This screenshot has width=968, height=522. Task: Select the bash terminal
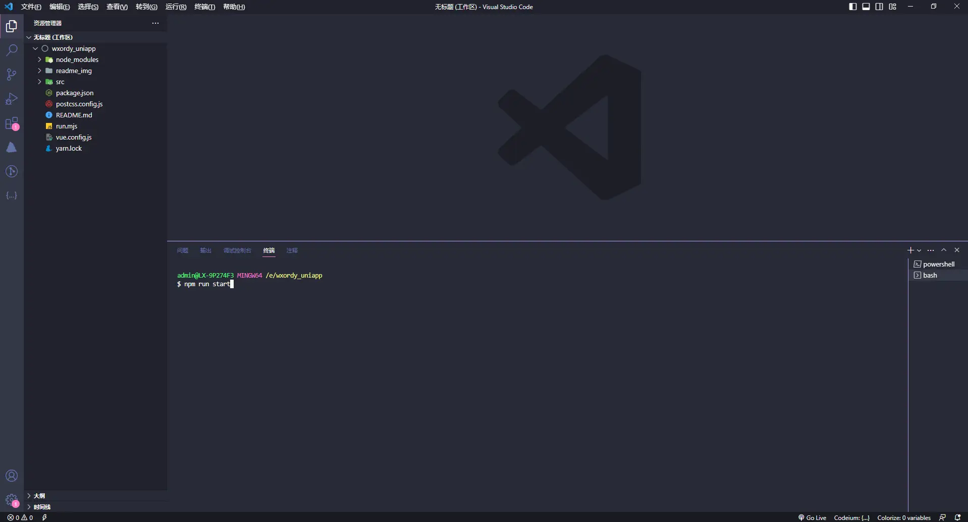938,275
